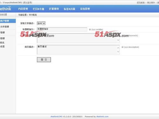Click the keywords textarea's scroll-down arrow
159x119 pixels.
tap(118, 40)
